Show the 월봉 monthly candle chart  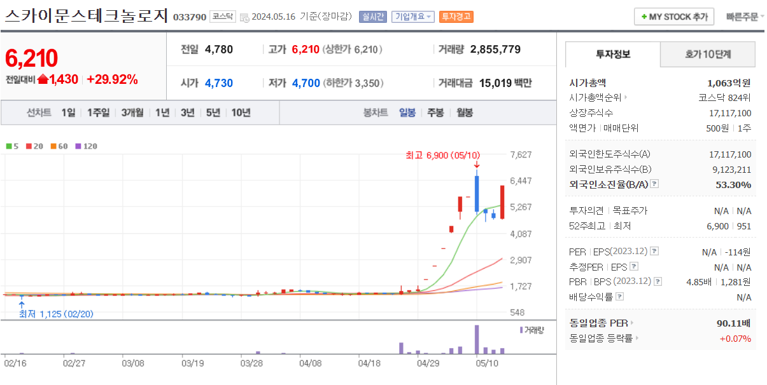(465, 112)
